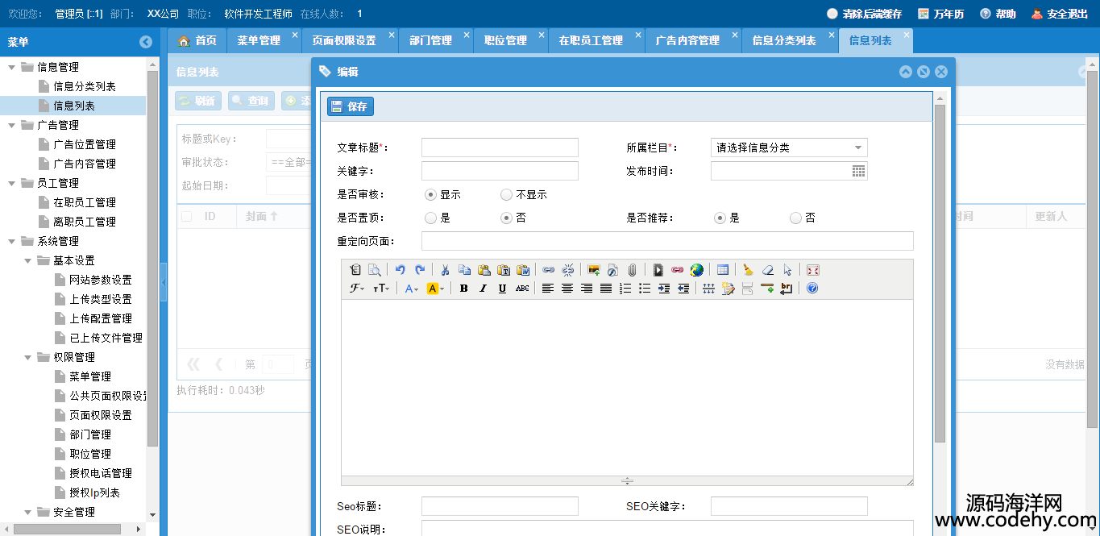Click 安全退出 to log out

coord(1060,14)
